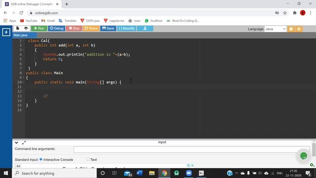Open the browser extensions puzzle icon
Image resolution: width=316 pixels, height=178 pixels.
(295, 13)
